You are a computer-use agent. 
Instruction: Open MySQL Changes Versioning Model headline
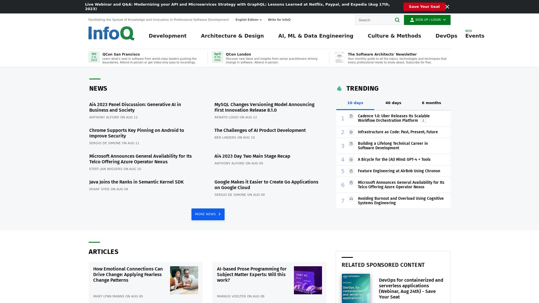264,107
